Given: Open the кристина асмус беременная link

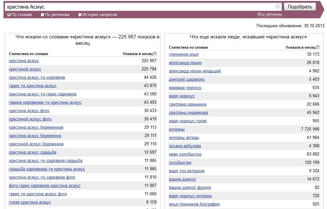Looking at the screenshot, I should tap(36, 127).
